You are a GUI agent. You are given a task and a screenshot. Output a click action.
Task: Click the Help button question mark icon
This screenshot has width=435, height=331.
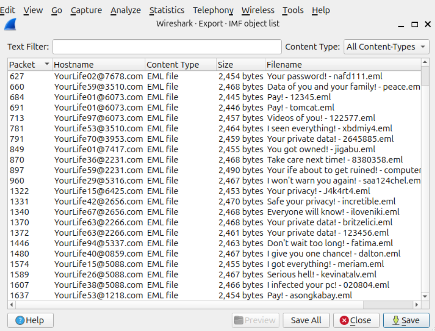tap(20, 320)
